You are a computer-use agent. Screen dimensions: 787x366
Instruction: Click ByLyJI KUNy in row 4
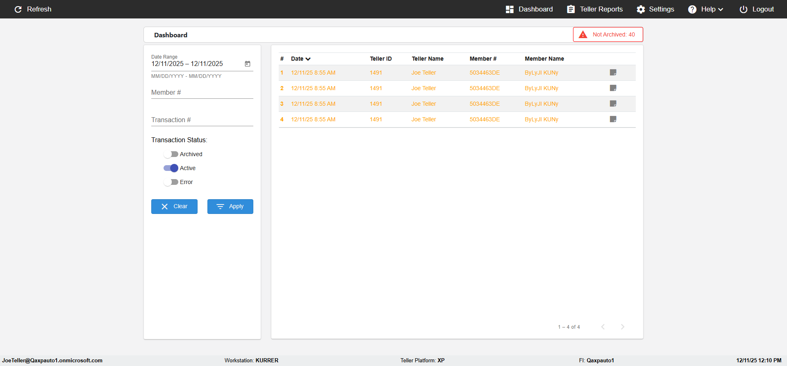pos(541,119)
